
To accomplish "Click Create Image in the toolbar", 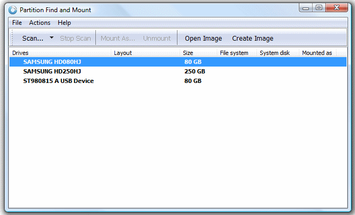I will (x=253, y=39).
